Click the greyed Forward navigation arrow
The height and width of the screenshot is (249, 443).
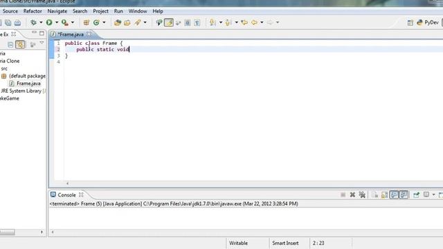tap(270, 22)
